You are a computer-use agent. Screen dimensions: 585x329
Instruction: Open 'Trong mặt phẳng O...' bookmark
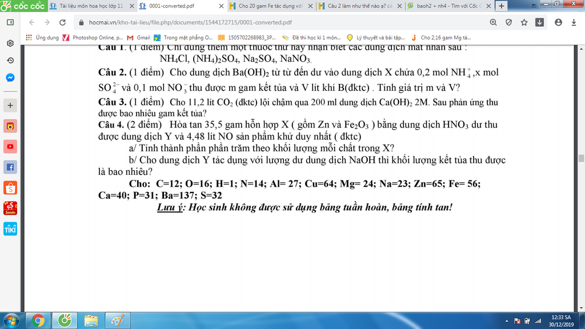[183, 38]
